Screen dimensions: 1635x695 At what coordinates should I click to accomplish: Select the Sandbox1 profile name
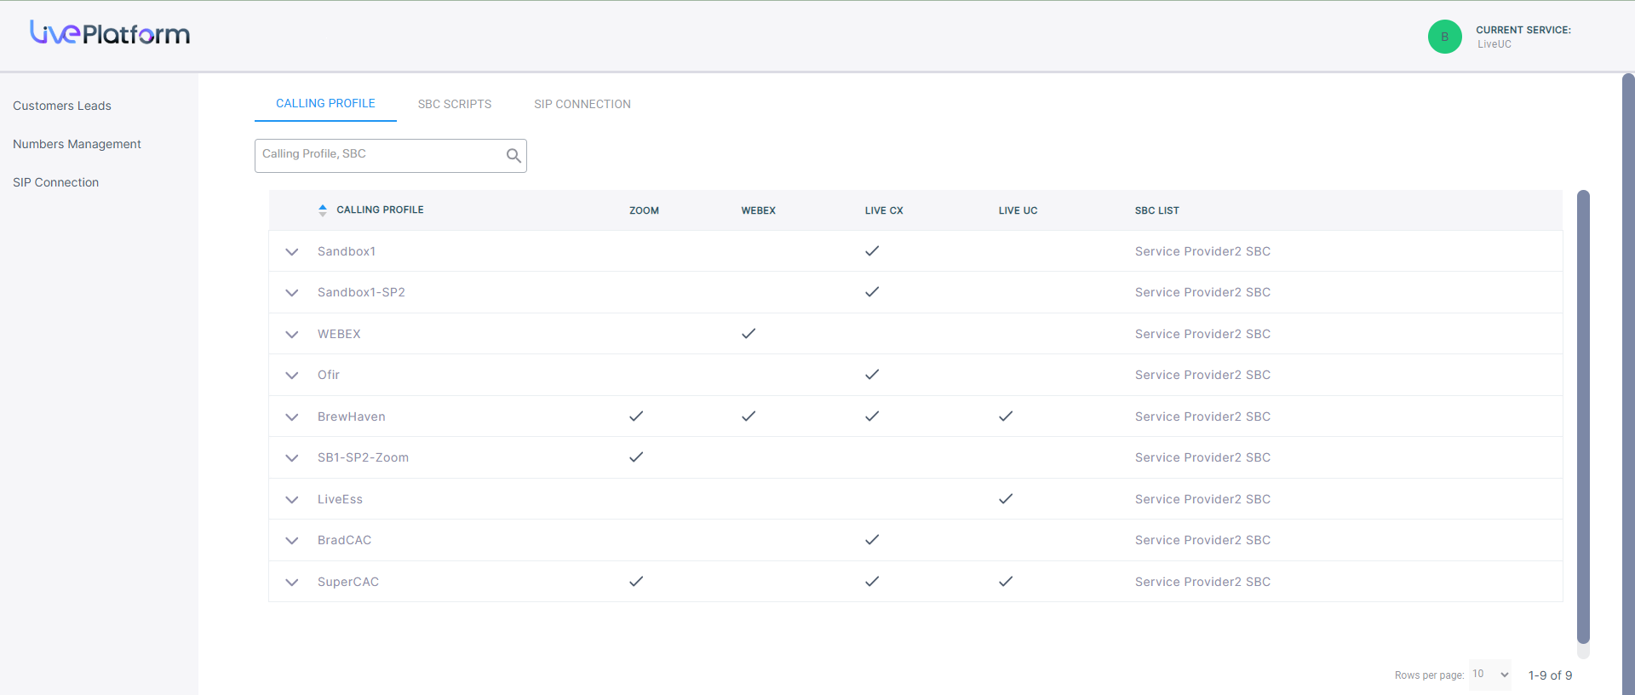click(x=347, y=251)
